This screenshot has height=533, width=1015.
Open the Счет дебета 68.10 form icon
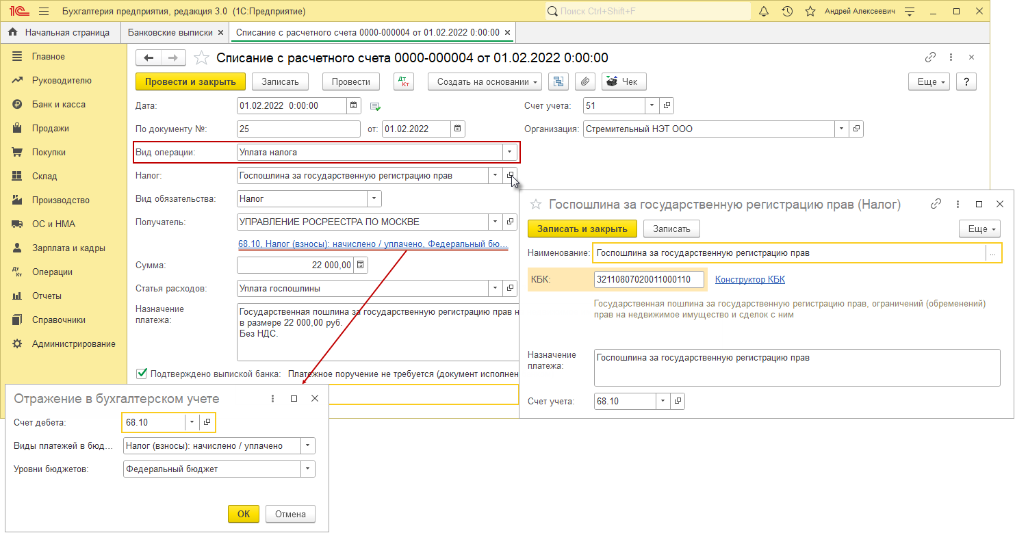pyautogui.click(x=207, y=423)
